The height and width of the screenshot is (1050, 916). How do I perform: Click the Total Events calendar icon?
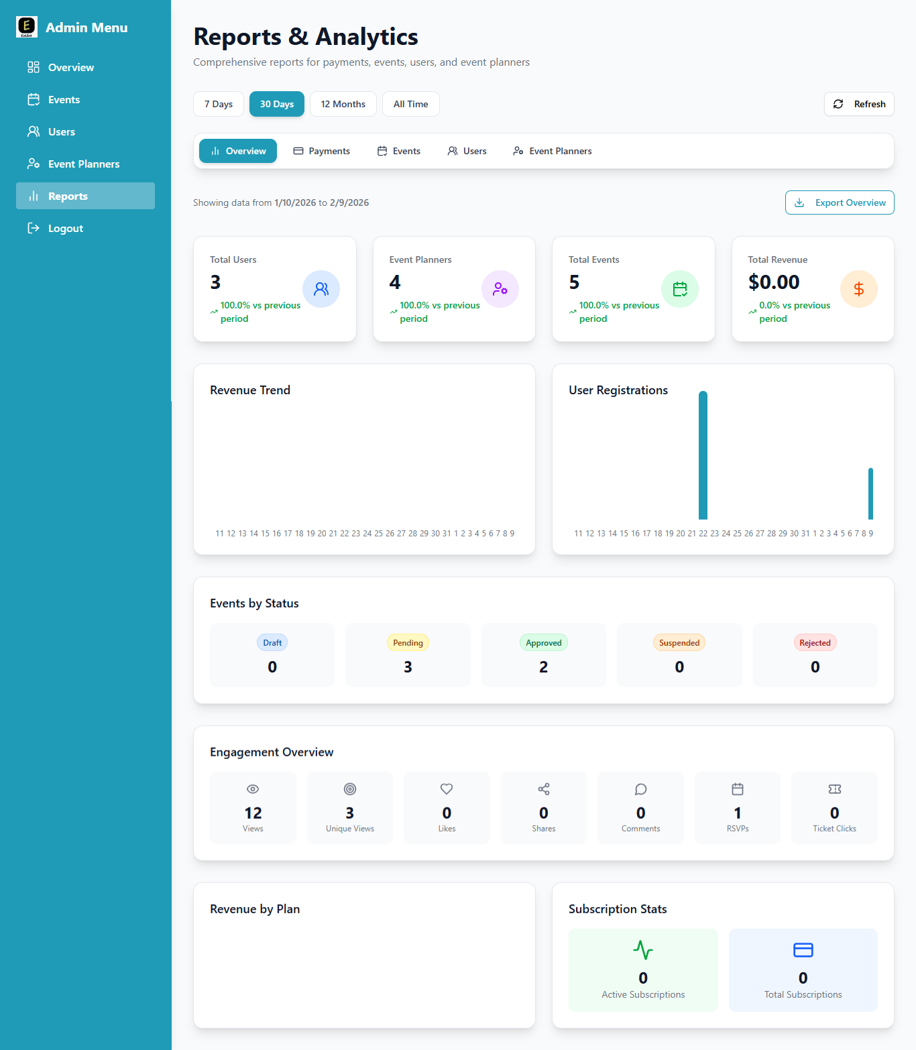(x=680, y=289)
